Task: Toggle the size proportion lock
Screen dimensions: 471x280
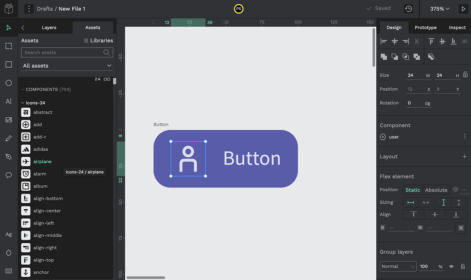Action: point(465,75)
